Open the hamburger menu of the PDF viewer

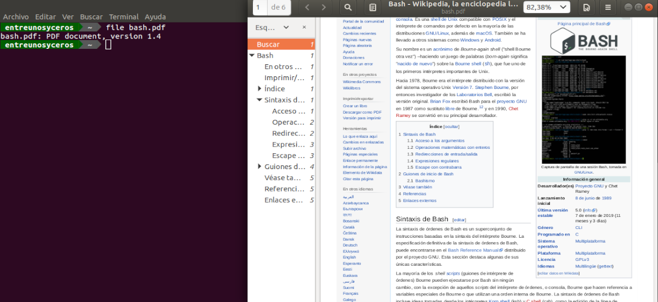click(608, 8)
